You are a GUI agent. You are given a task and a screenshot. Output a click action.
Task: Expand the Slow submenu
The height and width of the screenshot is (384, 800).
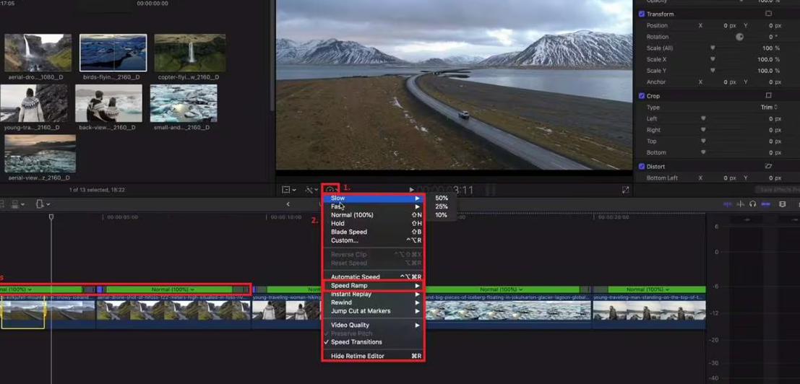[x=373, y=198]
